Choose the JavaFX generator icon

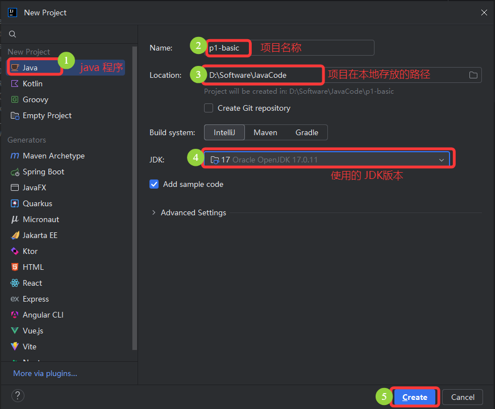pyautogui.click(x=15, y=188)
